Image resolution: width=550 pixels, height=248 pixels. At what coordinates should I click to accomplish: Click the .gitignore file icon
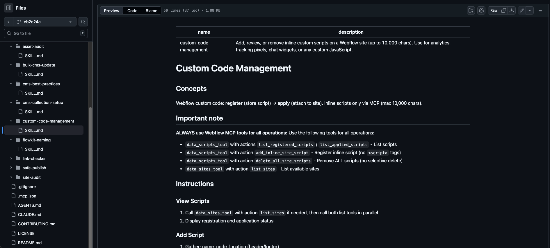13,186
